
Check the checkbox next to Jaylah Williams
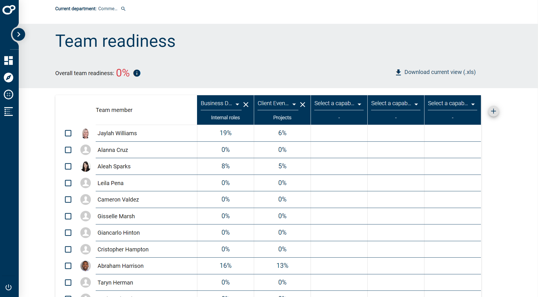[x=68, y=133]
